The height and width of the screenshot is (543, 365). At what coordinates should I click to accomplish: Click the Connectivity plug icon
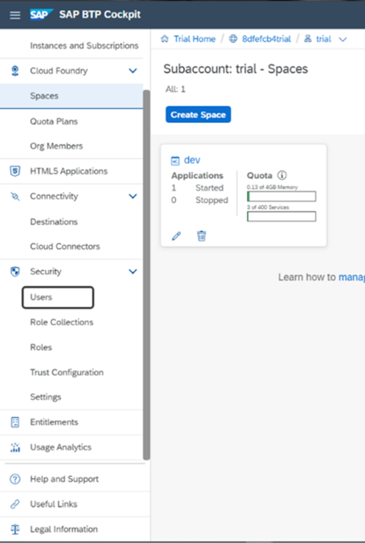pos(15,196)
